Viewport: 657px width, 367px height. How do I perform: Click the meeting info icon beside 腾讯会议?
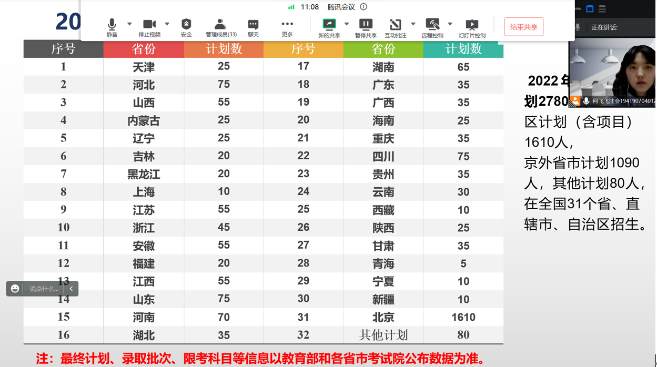(x=363, y=7)
